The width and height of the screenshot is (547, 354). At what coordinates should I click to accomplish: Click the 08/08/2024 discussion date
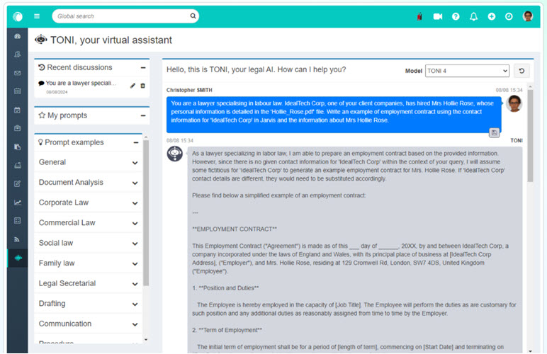pos(57,92)
